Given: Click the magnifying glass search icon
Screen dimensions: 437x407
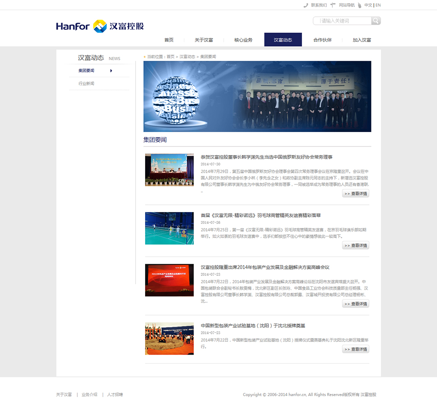Looking at the screenshot, I should (x=376, y=20).
